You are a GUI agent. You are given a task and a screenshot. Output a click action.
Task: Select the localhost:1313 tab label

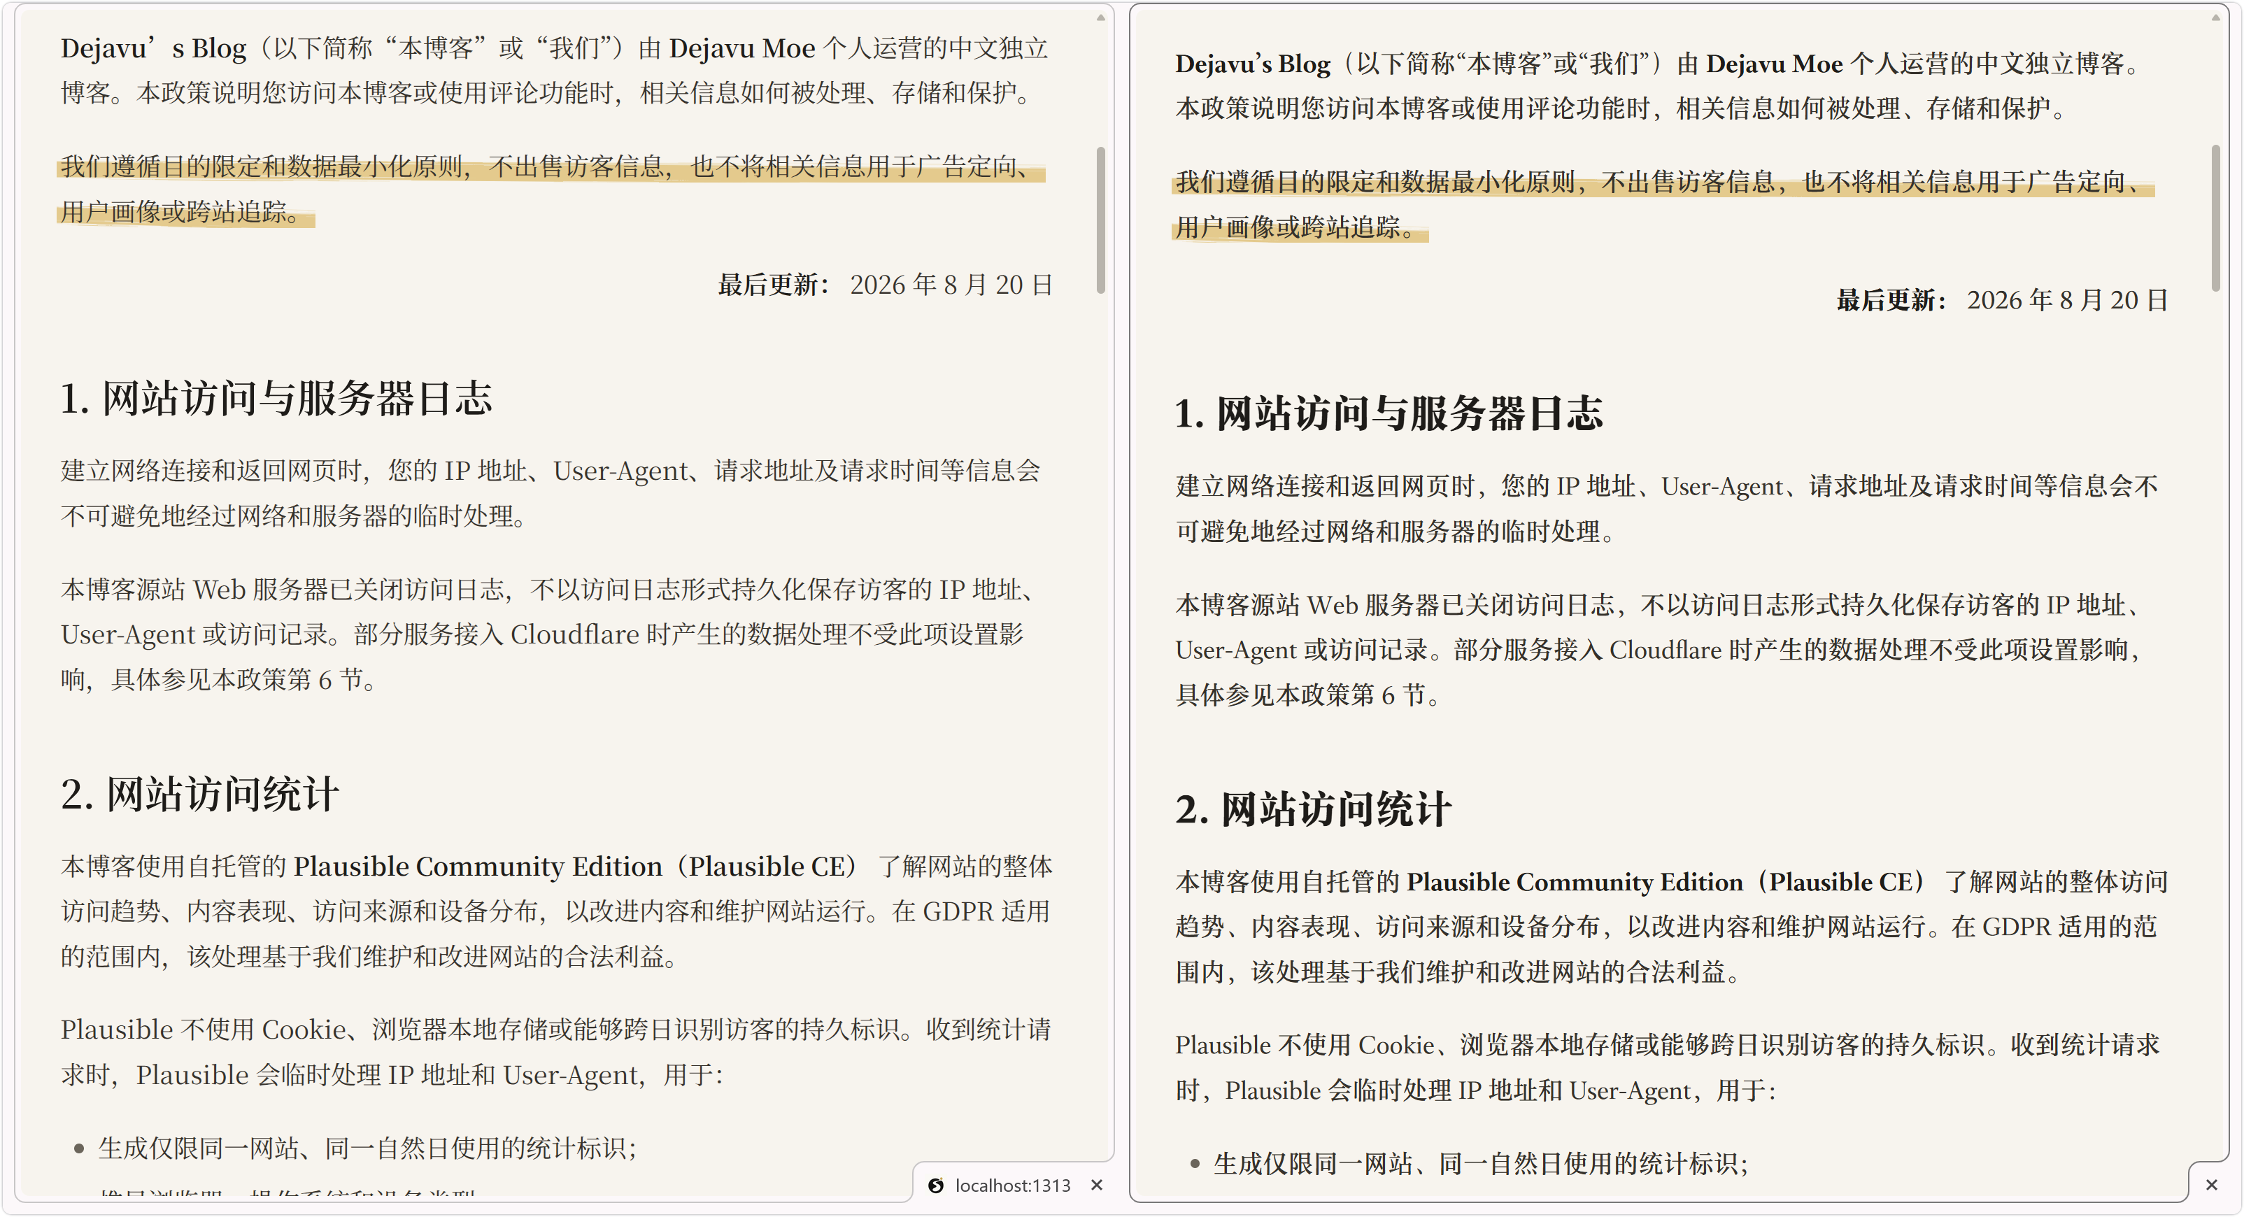tap(1012, 1186)
